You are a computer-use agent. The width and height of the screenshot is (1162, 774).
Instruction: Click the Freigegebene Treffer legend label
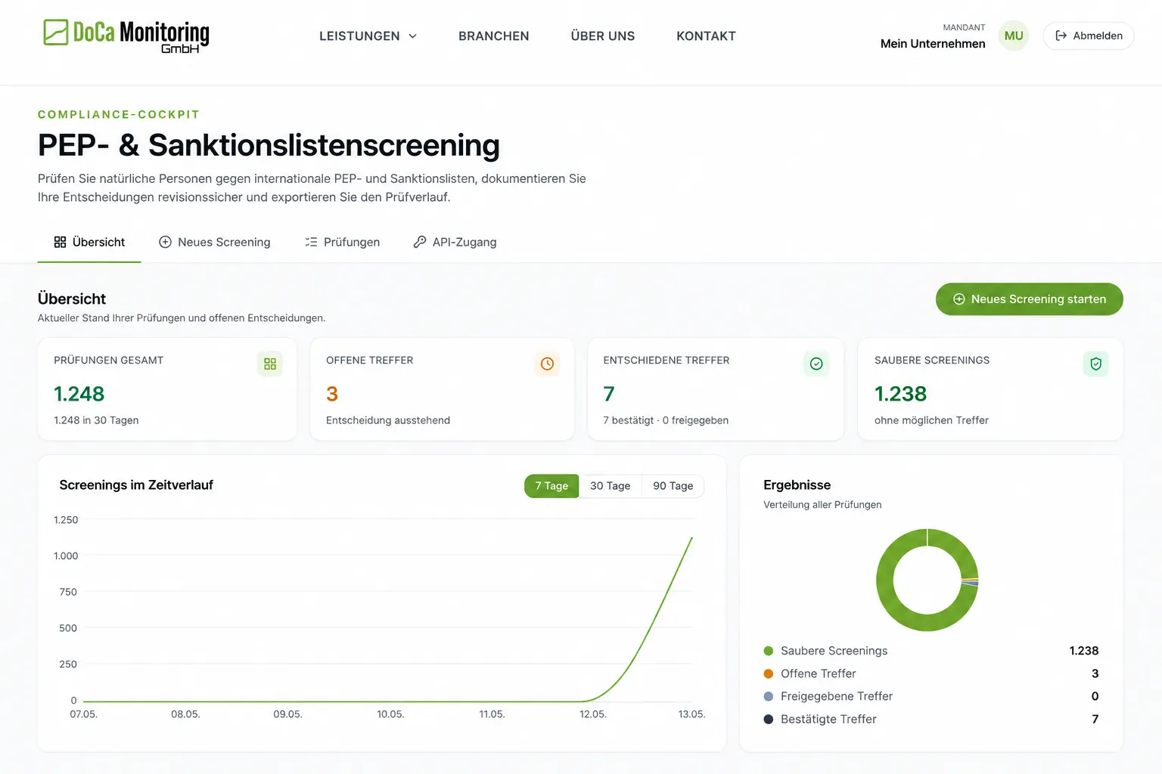tap(837, 696)
